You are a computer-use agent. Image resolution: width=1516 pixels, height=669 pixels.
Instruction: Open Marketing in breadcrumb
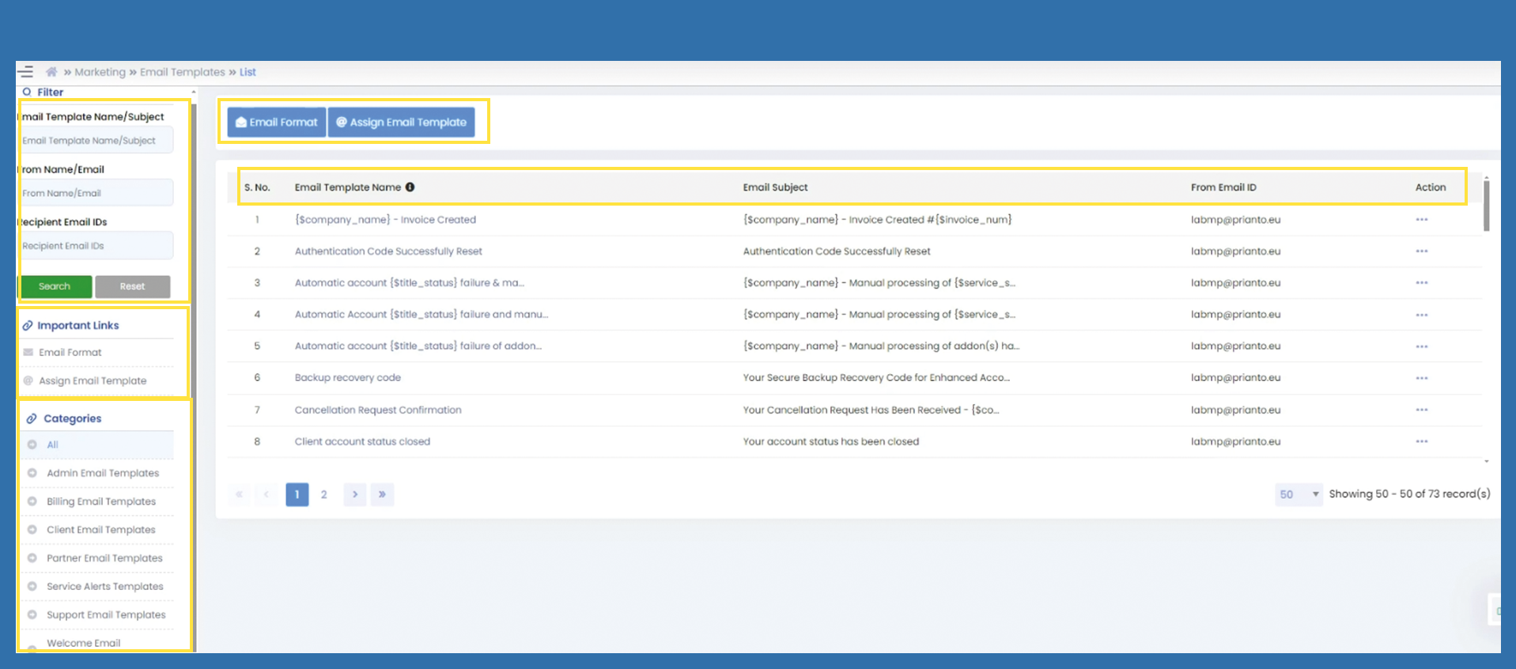[100, 72]
